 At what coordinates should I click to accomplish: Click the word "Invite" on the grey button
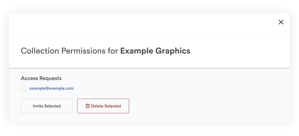tap(38, 106)
